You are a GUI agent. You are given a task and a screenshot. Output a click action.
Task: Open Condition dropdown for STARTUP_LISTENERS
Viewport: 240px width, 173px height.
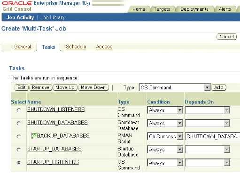pyautogui.click(x=165, y=163)
